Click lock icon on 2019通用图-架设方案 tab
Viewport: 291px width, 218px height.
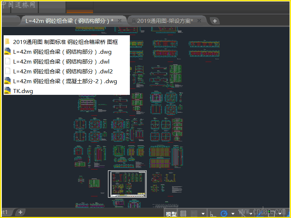pos(133,21)
